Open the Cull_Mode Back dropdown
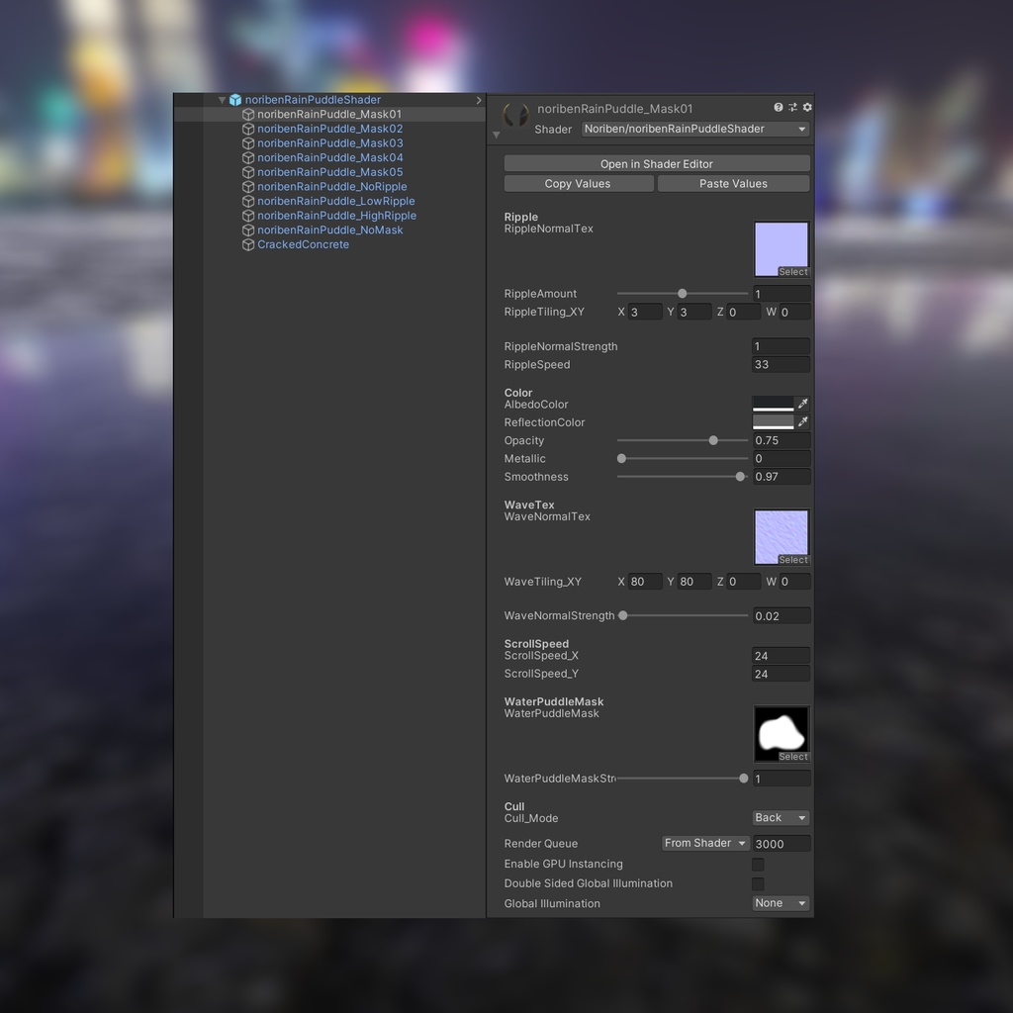Screen dimensions: 1013x1013 [782, 818]
